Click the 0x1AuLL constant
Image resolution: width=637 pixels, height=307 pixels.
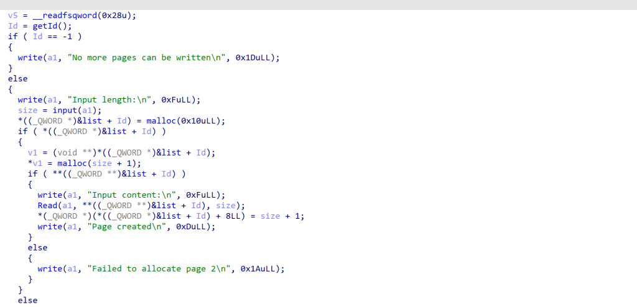258,269
